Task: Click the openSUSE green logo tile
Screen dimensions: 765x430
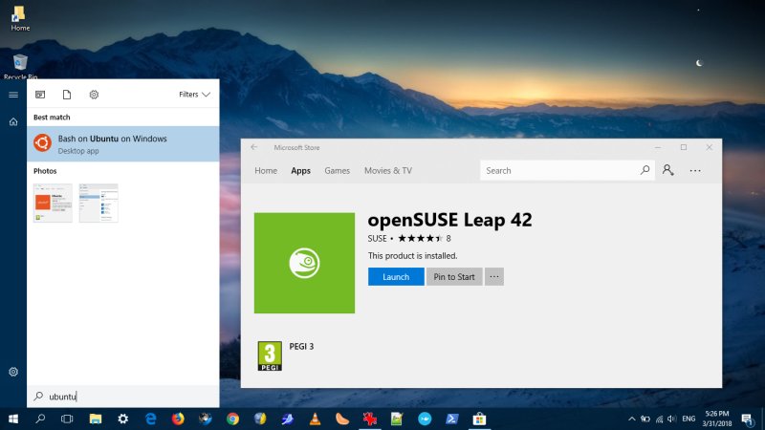Action: 304,263
